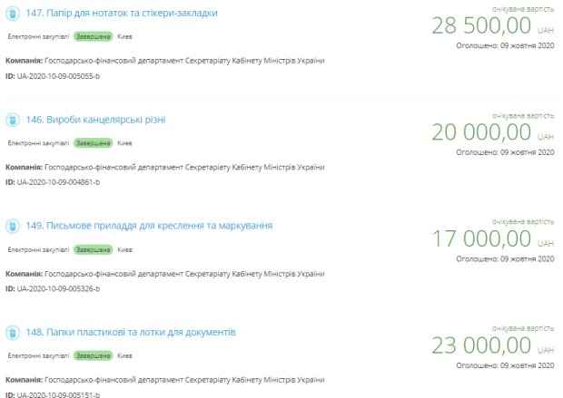Click Завершена status badge of tender 146
This screenshot has height=398, width=563.
coord(94,143)
